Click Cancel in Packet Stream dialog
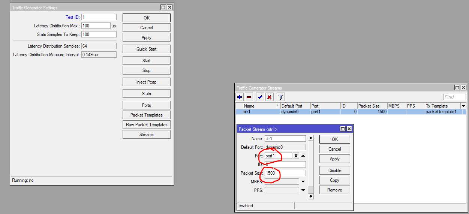The width and height of the screenshot is (469, 214). point(335,149)
